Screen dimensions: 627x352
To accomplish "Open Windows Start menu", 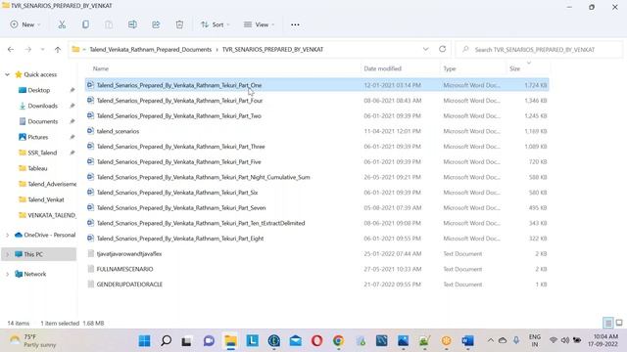I will (x=144, y=341).
